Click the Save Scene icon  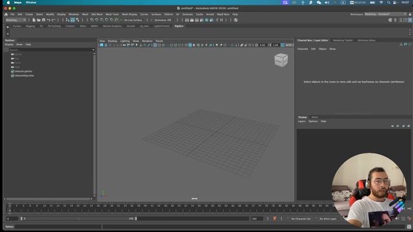43,20
